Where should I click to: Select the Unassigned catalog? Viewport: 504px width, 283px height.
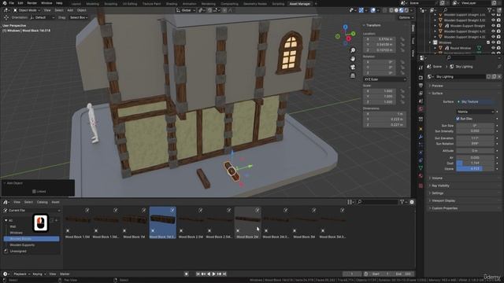click(18, 252)
